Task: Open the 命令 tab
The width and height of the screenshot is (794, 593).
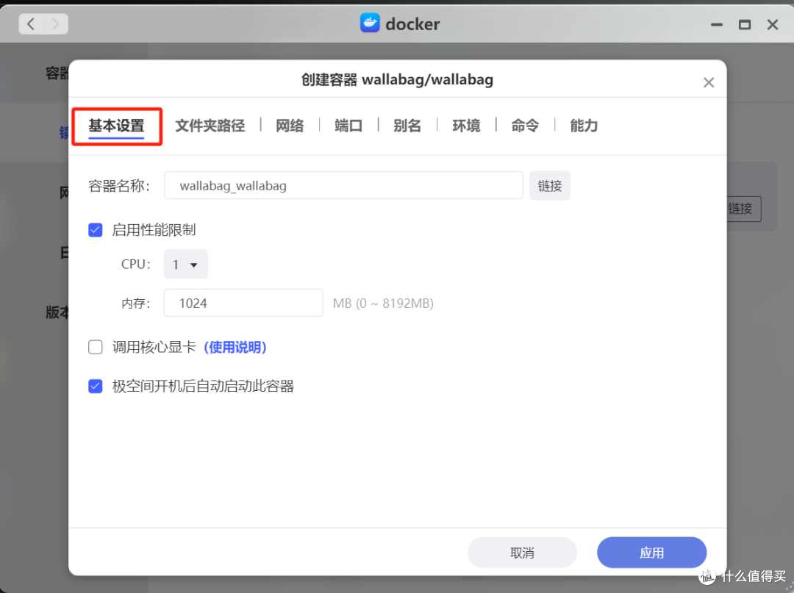Action: click(x=525, y=126)
